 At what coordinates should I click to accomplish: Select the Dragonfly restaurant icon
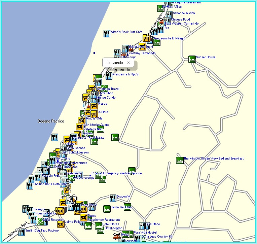[113, 198]
